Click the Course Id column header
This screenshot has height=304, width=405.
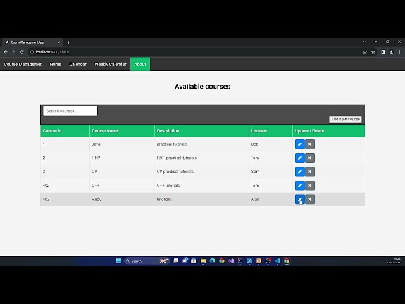pyautogui.click(x=65, y=131)
